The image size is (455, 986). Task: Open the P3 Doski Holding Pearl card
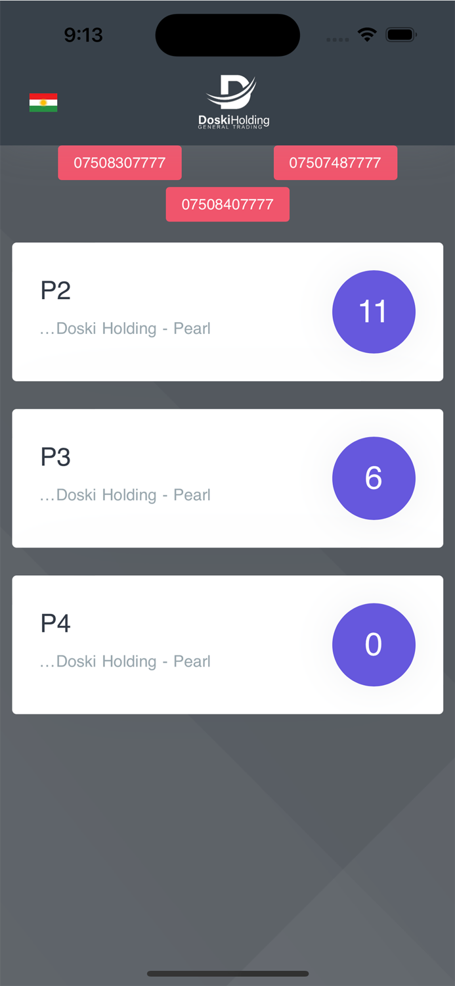[227, 478]
